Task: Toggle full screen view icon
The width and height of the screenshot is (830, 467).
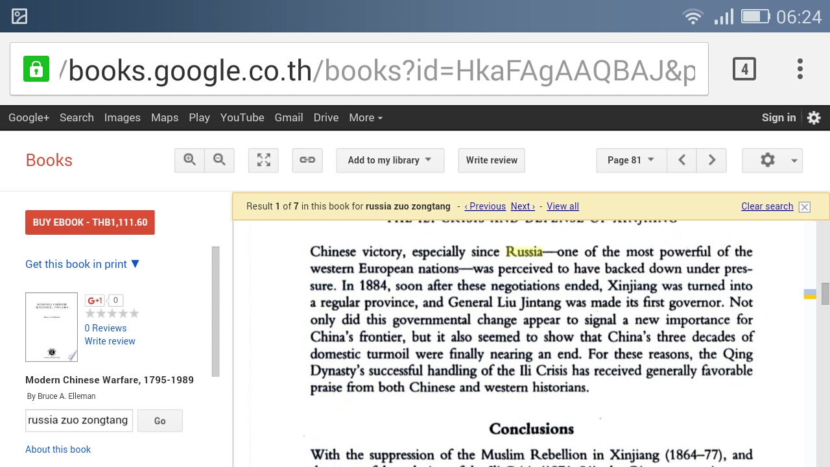Action: pos(263,160)
